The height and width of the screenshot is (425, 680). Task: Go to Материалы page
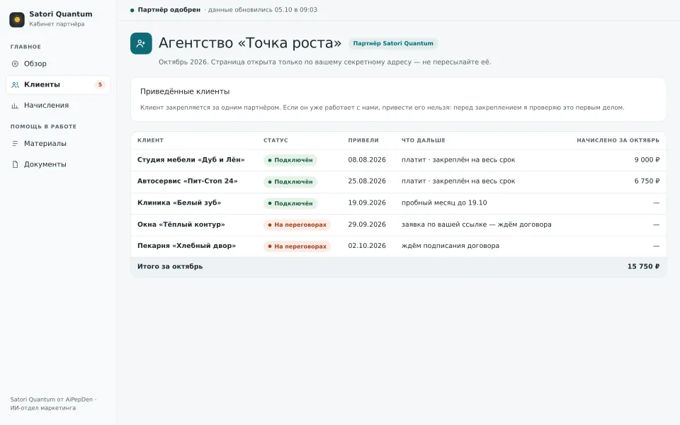[x=58, y=144]
